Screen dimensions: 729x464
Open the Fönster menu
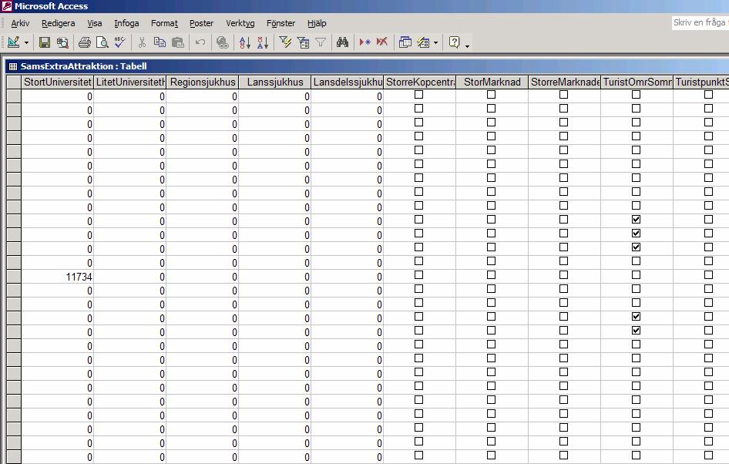[281, 23]
